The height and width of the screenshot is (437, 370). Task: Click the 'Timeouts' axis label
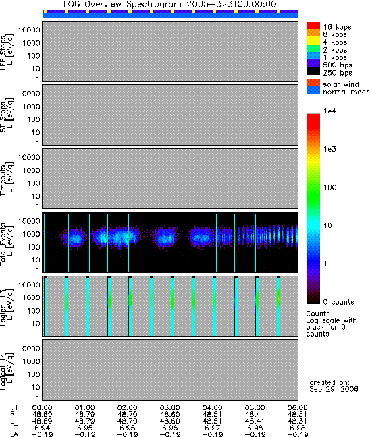coord(3,180)
